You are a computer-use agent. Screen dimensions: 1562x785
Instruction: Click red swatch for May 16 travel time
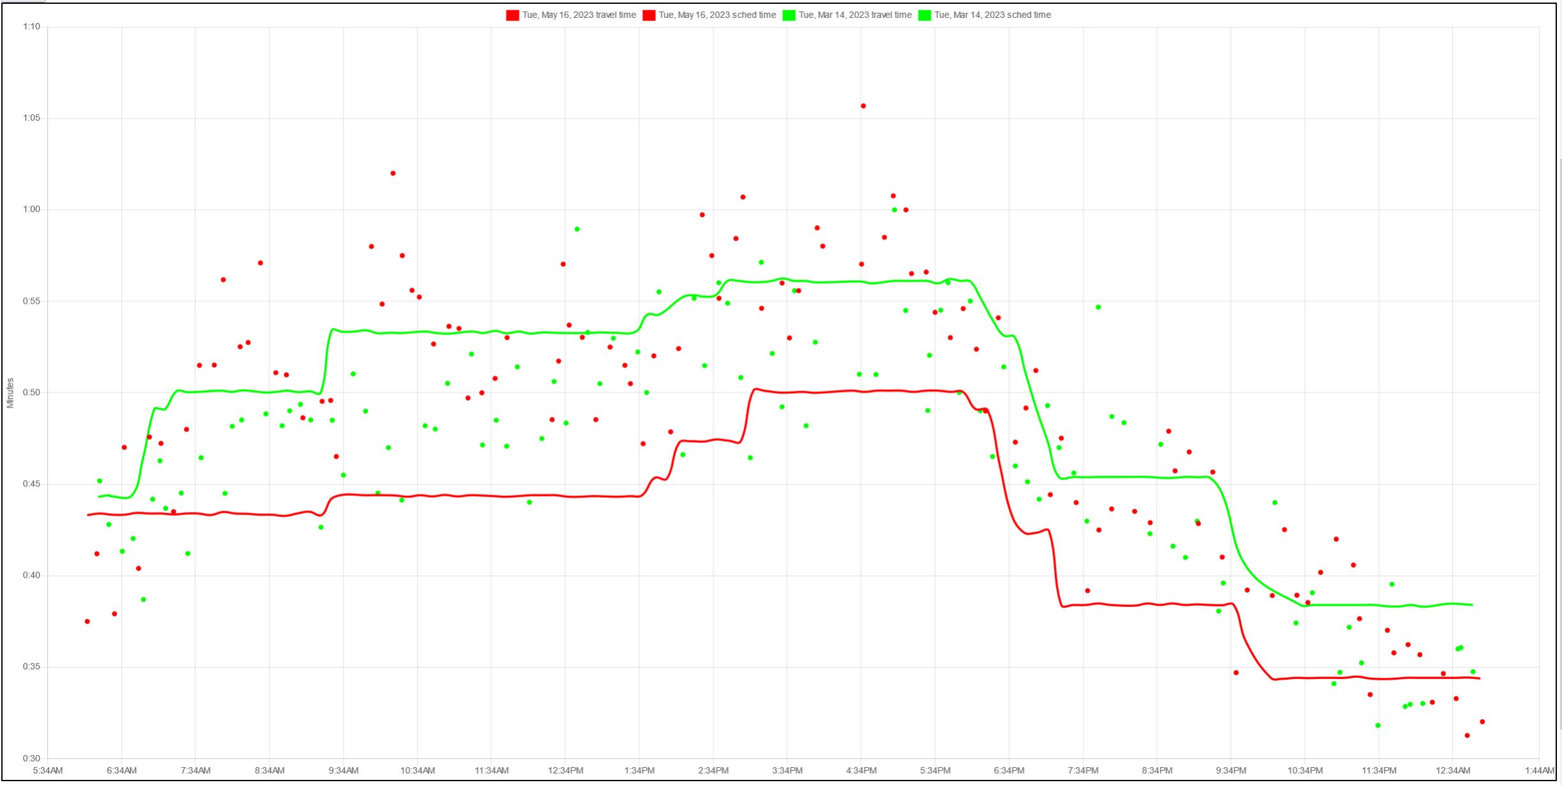coord(512,15)
